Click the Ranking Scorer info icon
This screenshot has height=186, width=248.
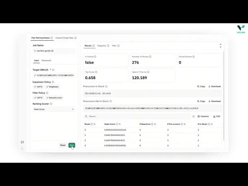coord(51,104)
